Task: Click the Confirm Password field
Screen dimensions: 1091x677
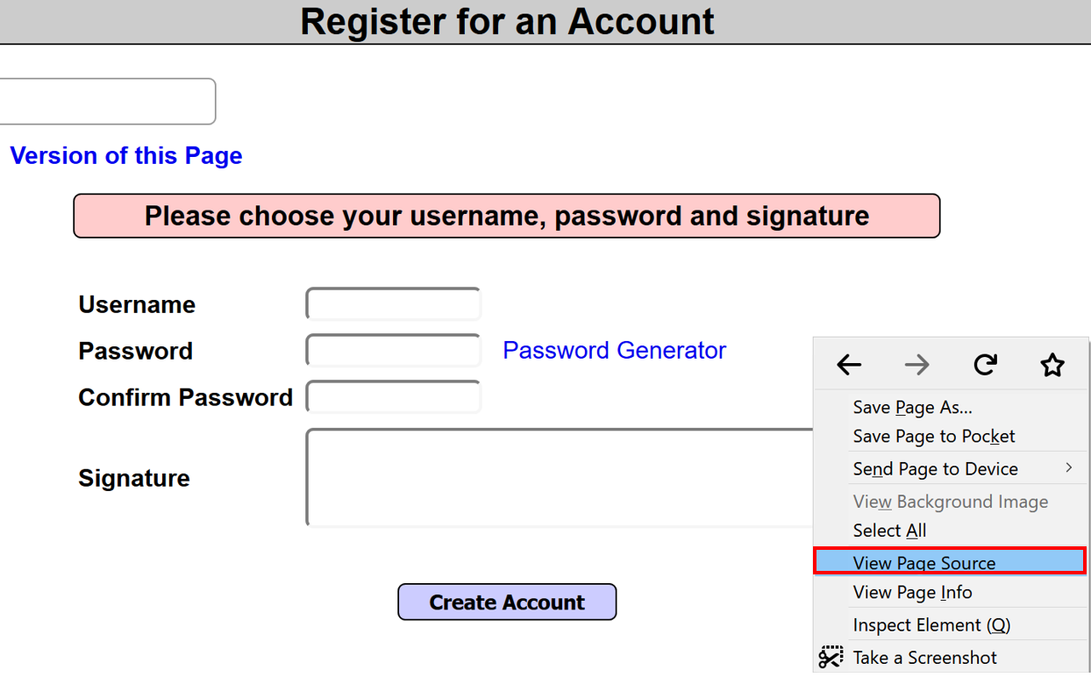Action: (x=393, y=397)
